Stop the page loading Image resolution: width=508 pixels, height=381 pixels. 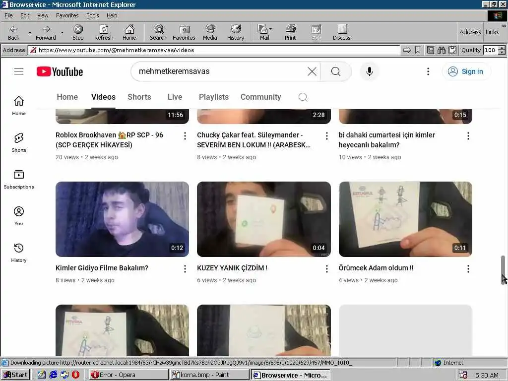point(78,32)
